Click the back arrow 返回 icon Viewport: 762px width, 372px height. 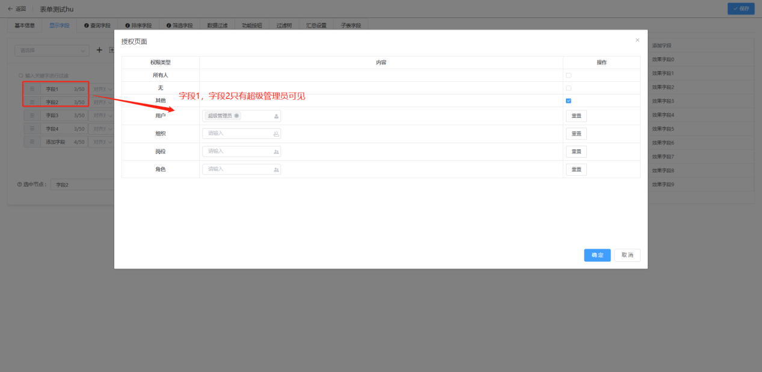click(x=10, y=9)
